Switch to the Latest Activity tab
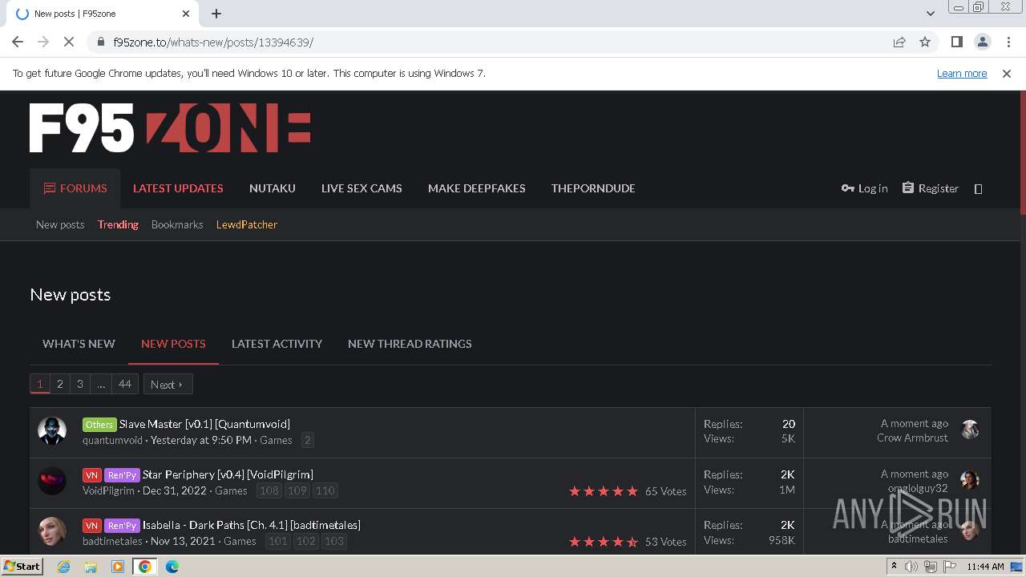This screenshot has height=577, width=1026. coord(277,344)
